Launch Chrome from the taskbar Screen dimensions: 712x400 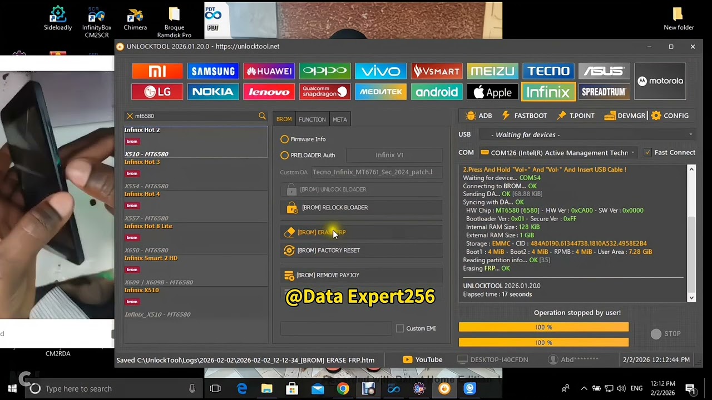pyautogui.click(x=343, y=388)
